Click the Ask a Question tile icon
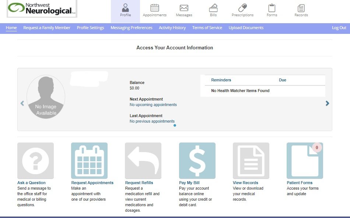This screenshot has width=350, height=218. coord(35,161)
